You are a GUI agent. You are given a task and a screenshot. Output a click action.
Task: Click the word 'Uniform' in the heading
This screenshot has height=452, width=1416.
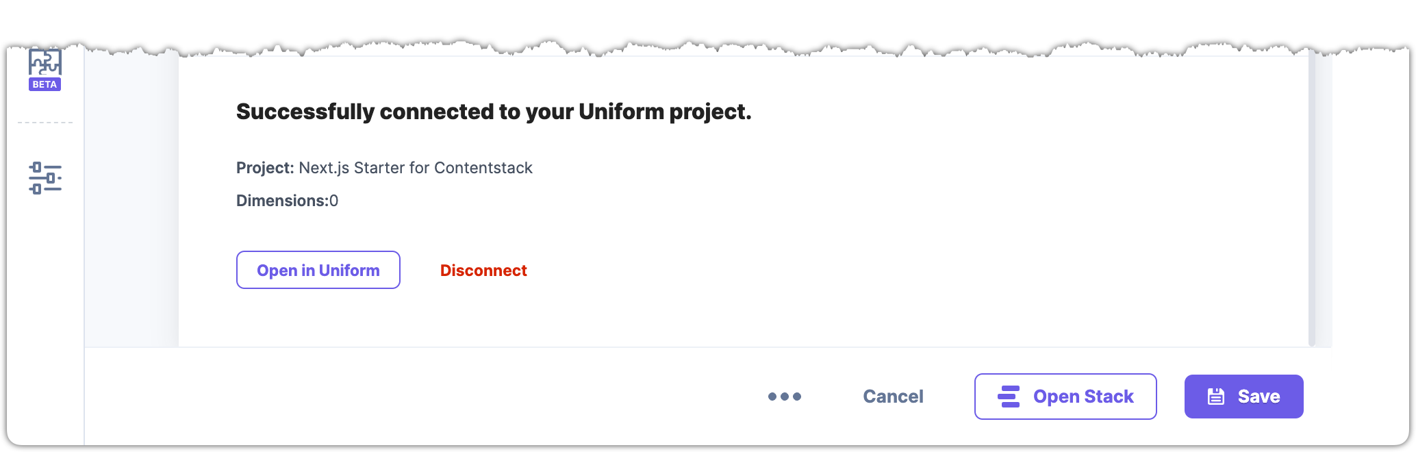[621, 112]
